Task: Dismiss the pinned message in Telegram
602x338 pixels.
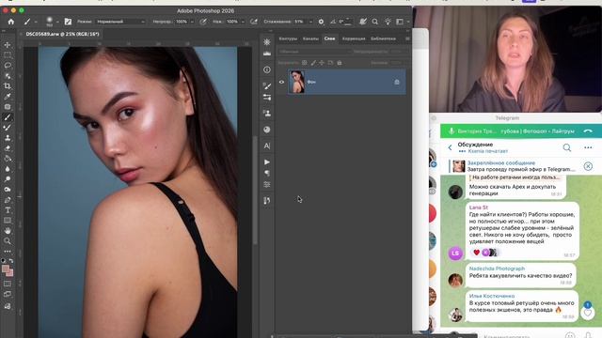Action: click(588, 166)
